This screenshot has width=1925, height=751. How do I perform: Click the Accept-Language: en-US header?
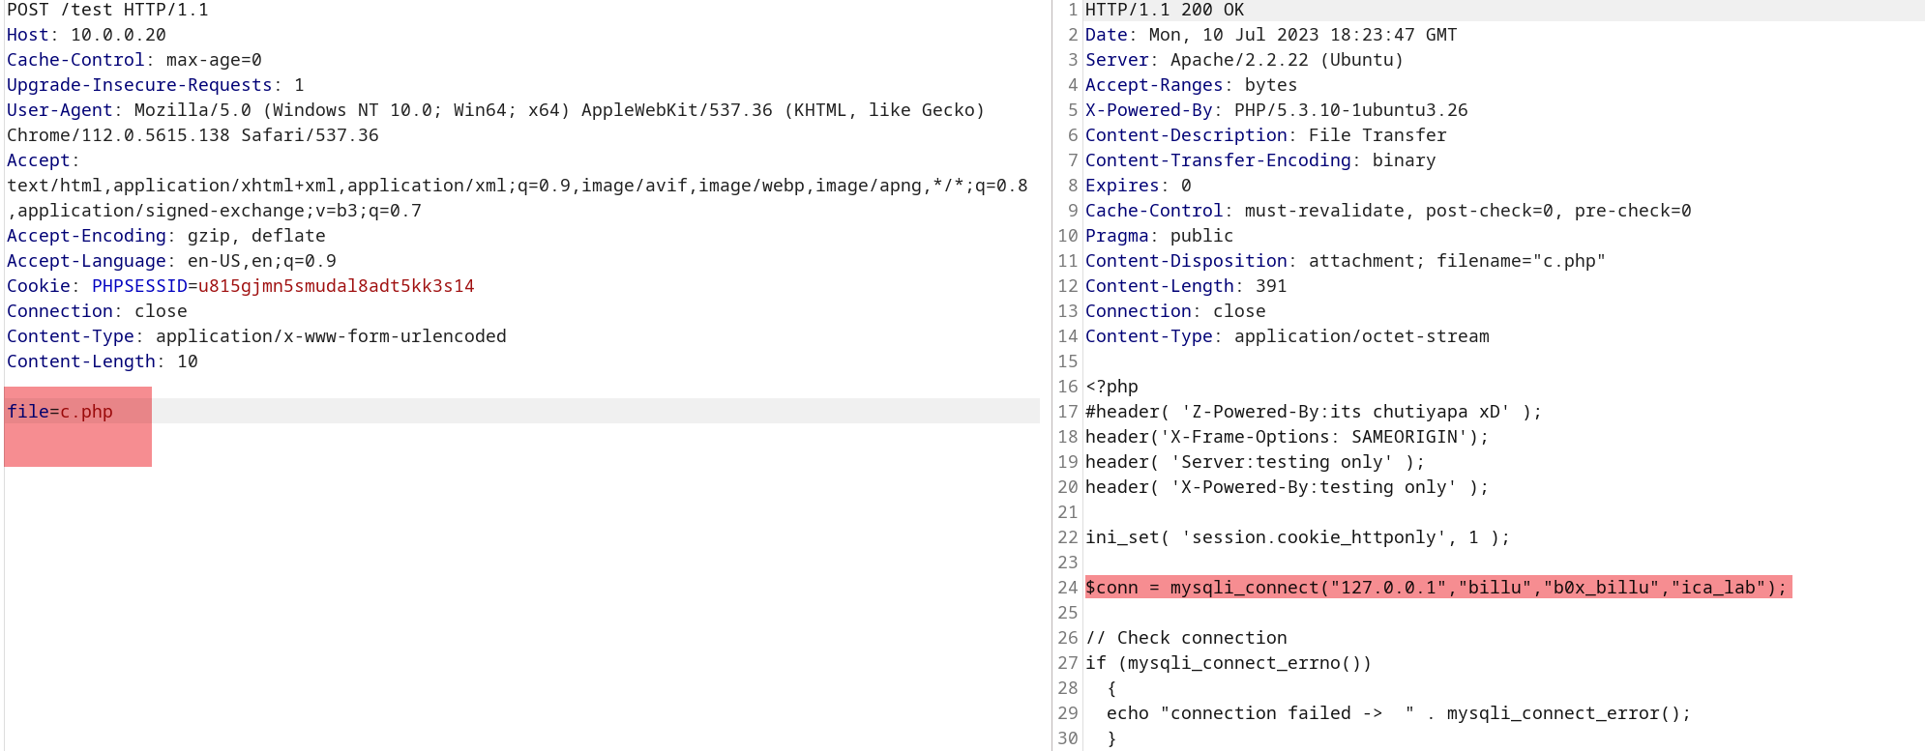click(171, 261)
